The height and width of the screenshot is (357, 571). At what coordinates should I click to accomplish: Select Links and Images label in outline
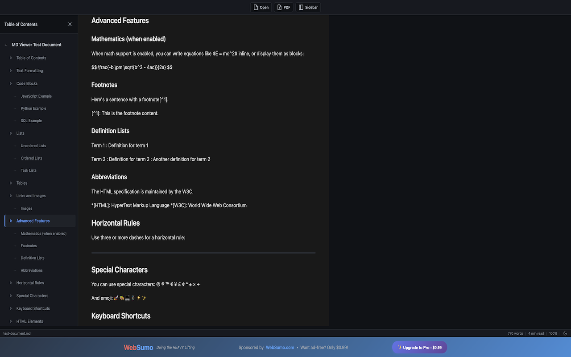[x=31, y=195]
